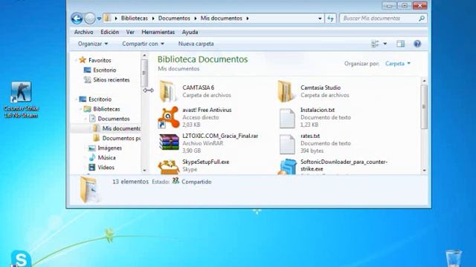Select Skype icon on the desktop

click(21, 259)
